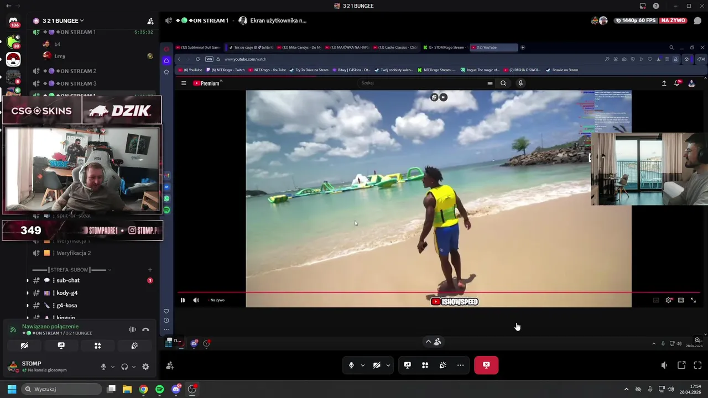Enter fullscreen mode for the stream
The width and height of the screenshot is (708, 398).
click(x=697, y=365)
